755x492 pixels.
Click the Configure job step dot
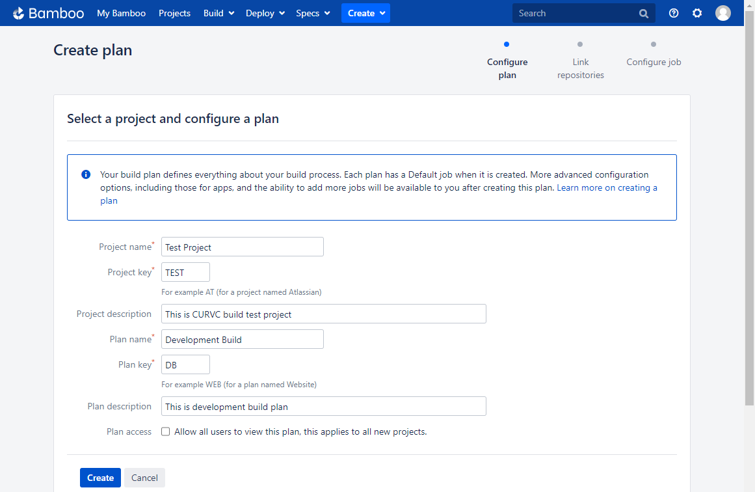click(x=654, y=44)
